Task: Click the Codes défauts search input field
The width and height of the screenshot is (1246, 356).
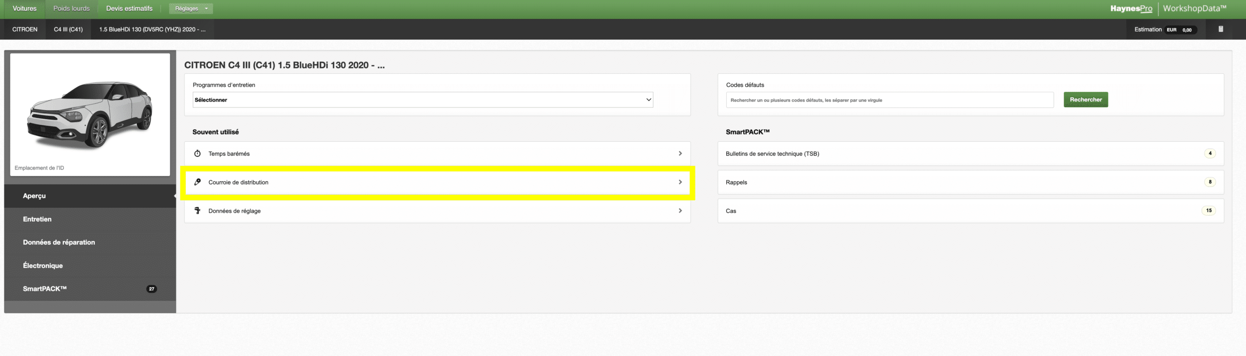Action: [x=889, y=100]
